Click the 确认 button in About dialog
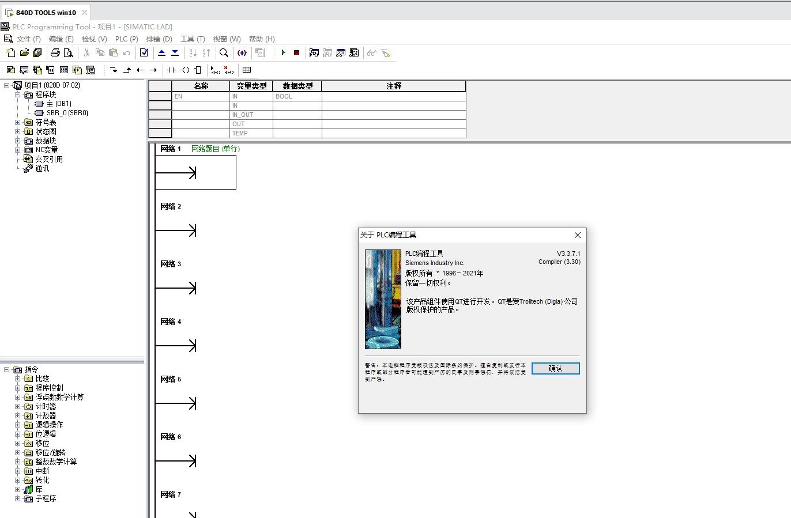The height and width of the screenshot is (518, 791). pos(555,369)
